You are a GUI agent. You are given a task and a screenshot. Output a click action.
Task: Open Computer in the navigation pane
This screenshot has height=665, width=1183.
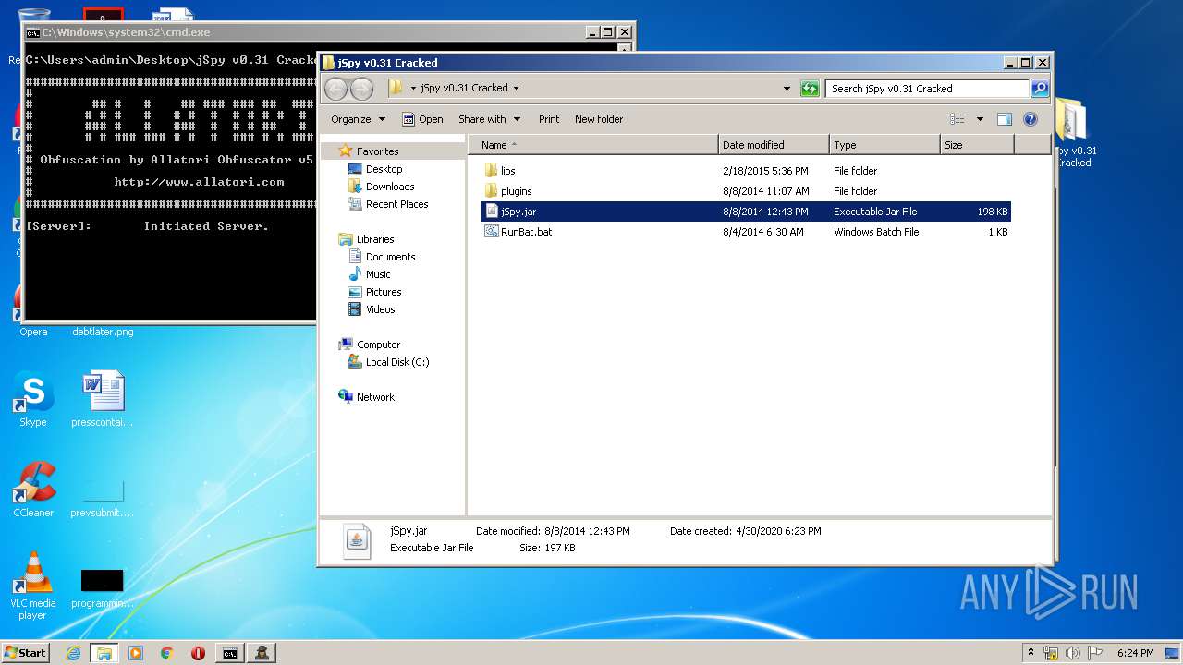[x=378, y=345]
